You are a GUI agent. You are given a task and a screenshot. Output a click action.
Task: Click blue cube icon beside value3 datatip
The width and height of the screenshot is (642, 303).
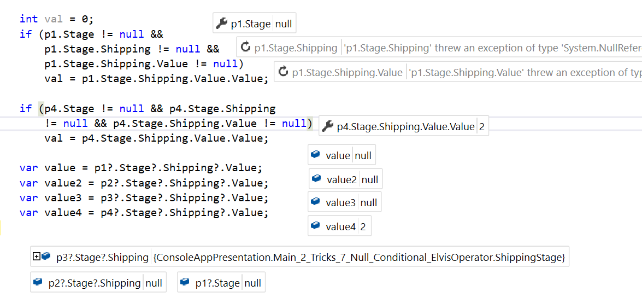click(x=315, y=202)
